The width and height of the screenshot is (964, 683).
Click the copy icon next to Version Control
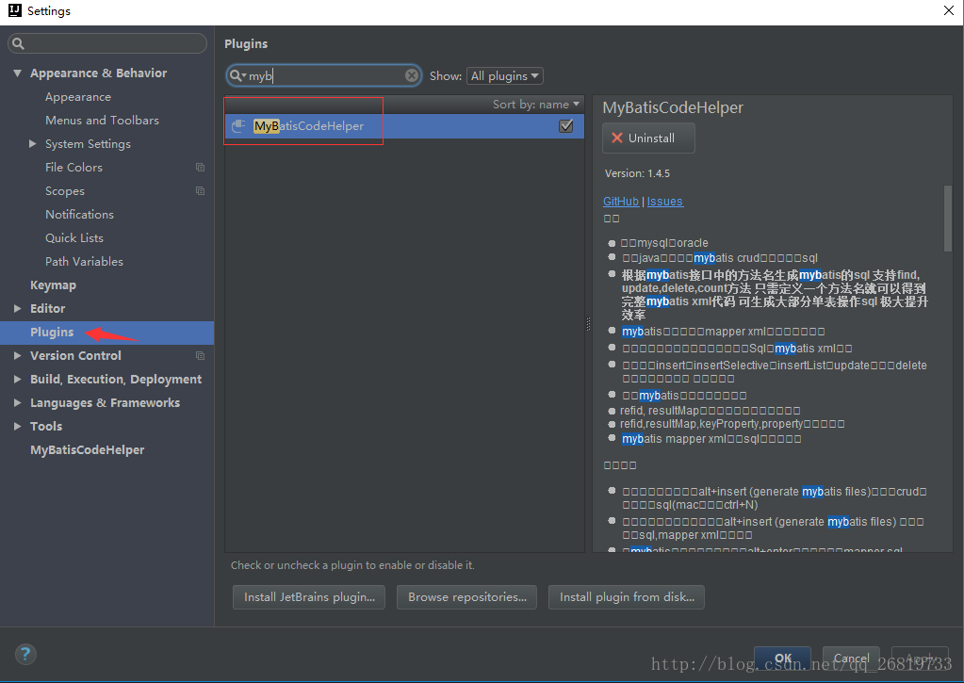[x=200, y=355]
